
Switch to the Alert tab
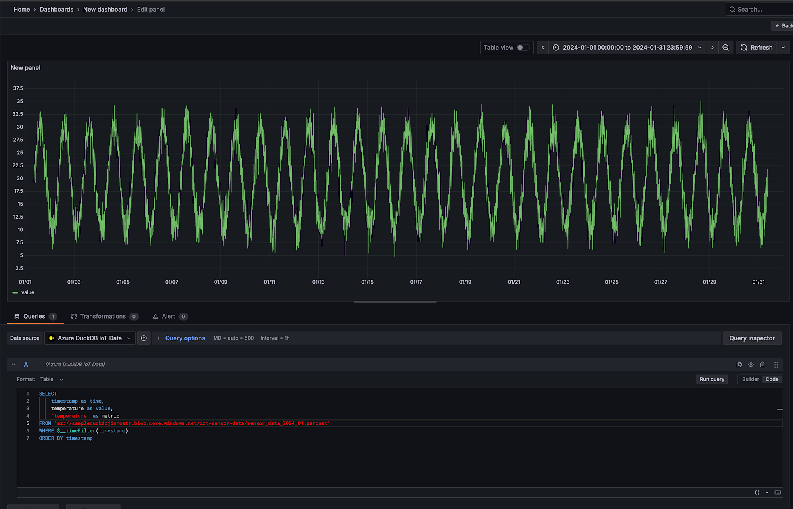pos(170,316)
